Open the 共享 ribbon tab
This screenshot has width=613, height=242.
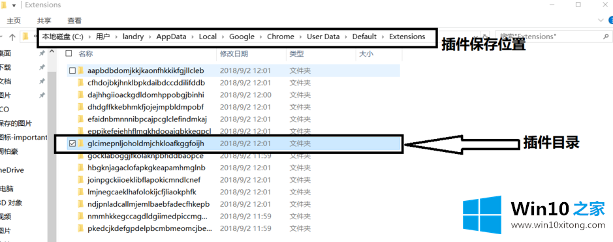coord(44,20)
